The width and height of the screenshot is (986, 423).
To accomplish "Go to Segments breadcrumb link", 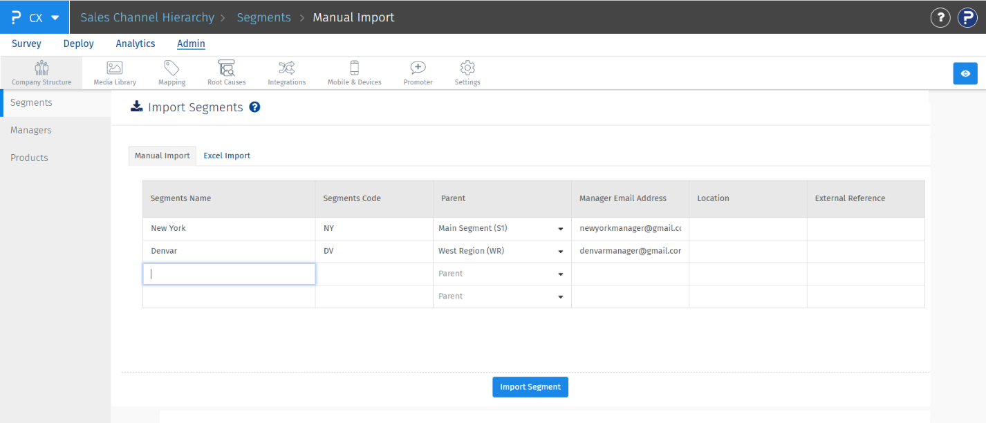I will 263,17.
